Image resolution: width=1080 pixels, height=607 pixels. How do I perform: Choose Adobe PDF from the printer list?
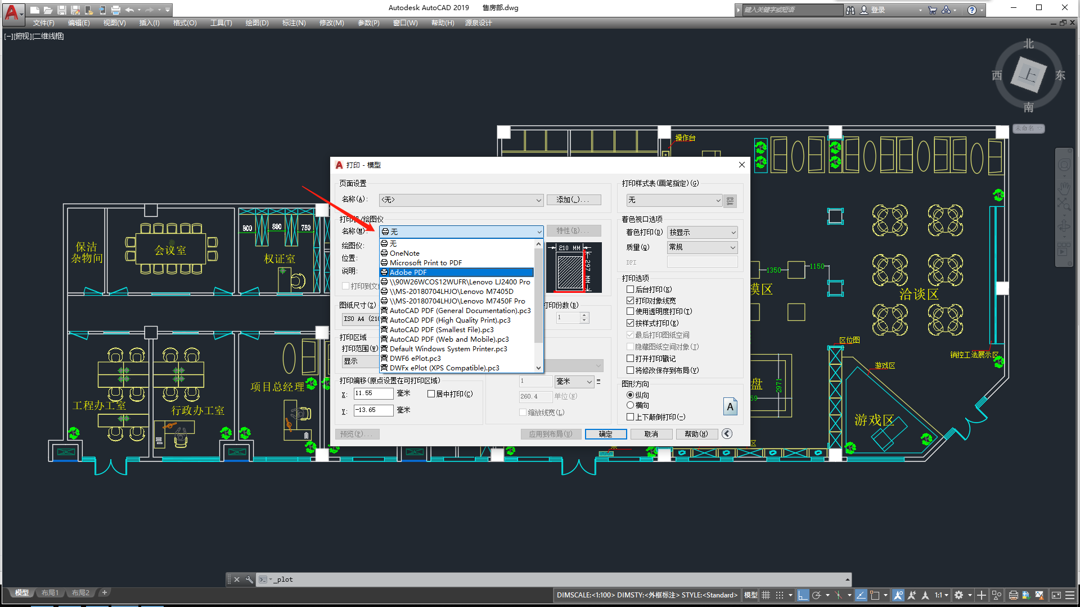click(x=408, y=273)
